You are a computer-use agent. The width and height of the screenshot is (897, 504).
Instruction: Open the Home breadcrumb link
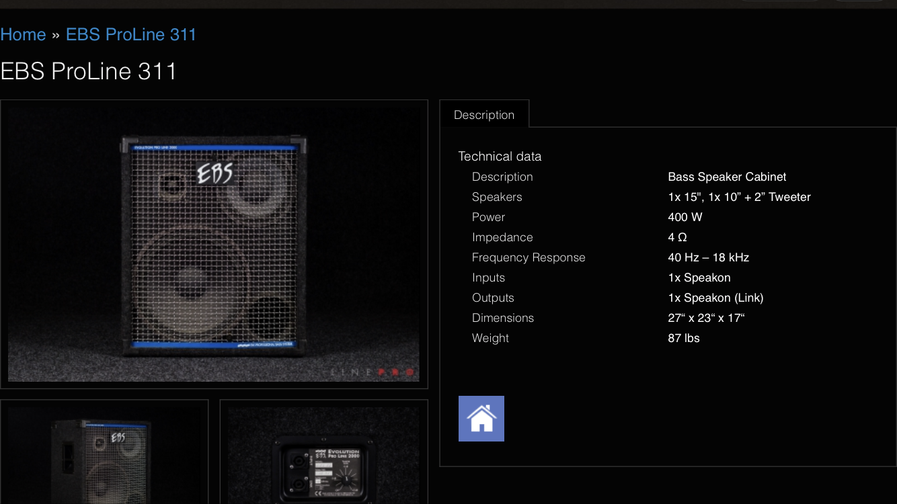23,34
